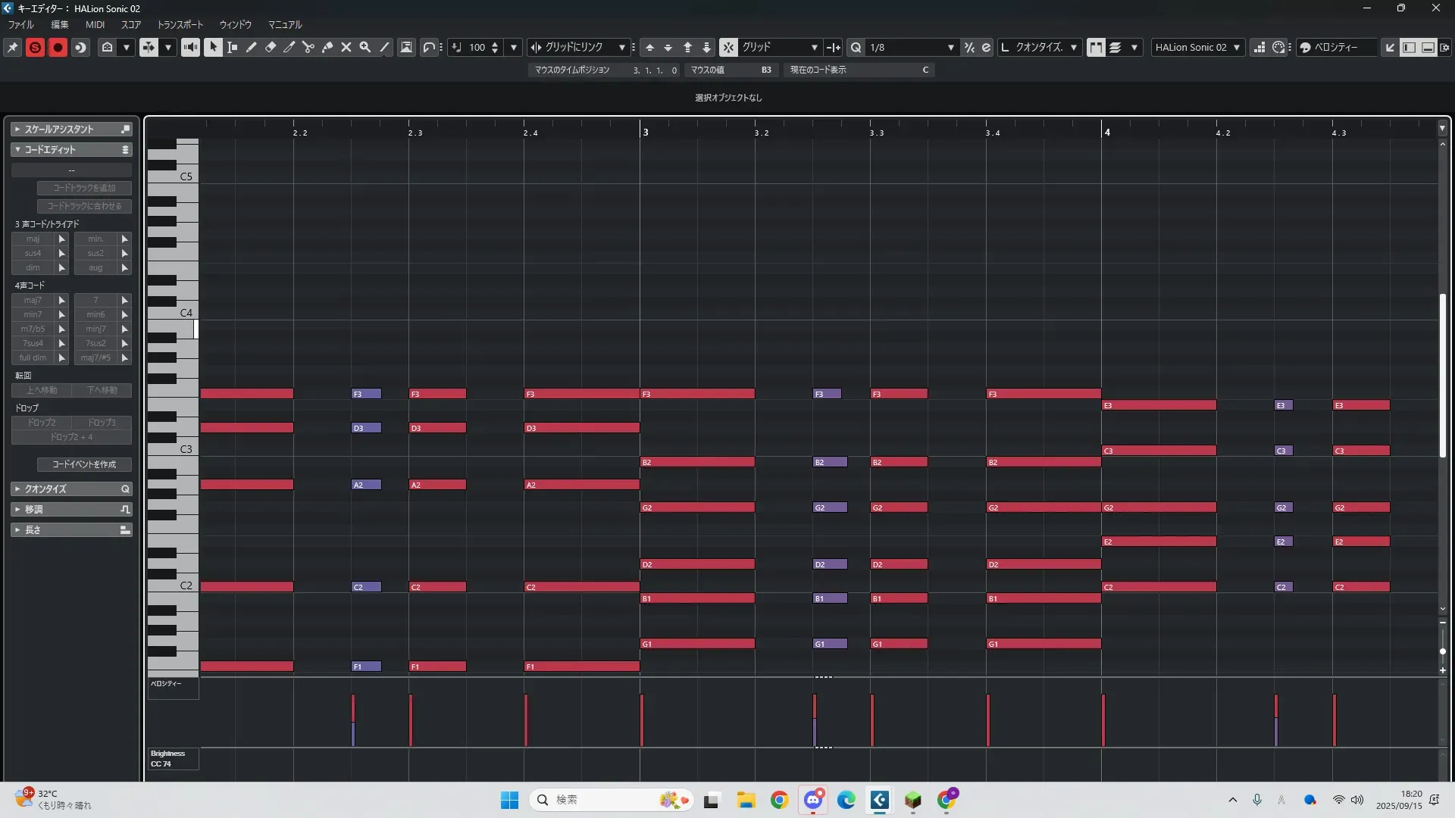Select the Line tool
1455x818 pixels.
click(x=384, y=47)
